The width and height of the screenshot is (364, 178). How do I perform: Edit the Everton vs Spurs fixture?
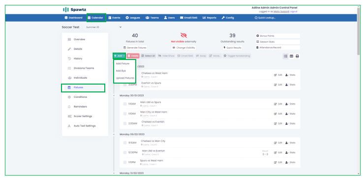tap(278, 85)
